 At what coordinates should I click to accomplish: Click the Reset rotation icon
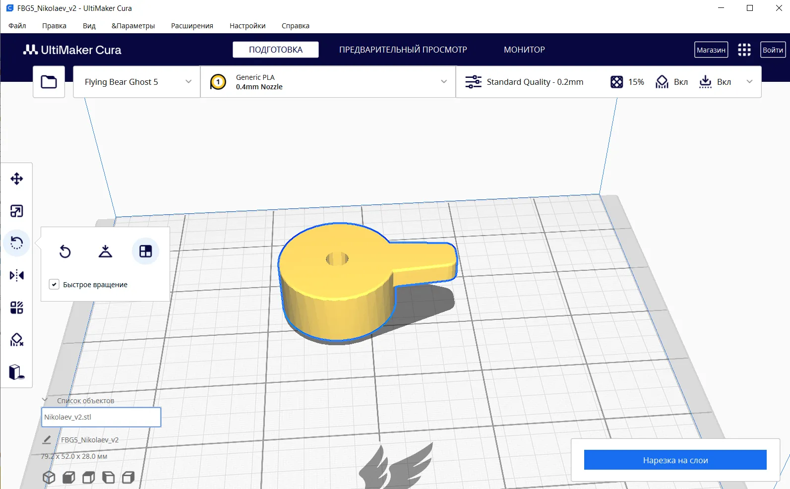click(65, 251)
